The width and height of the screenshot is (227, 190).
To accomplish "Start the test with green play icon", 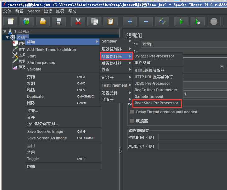I will [181, 21].
